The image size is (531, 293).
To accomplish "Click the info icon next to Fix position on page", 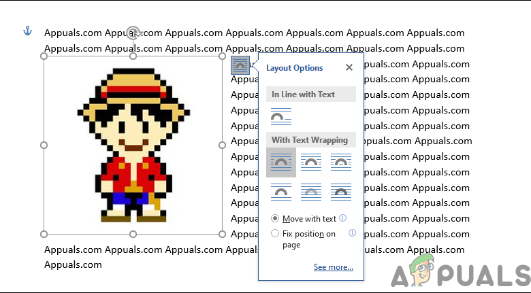I will (352, 232).
